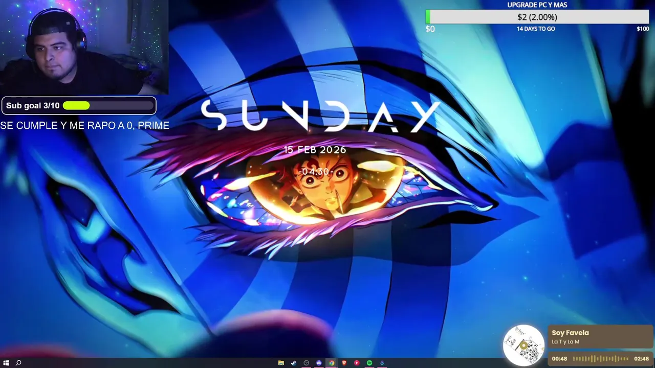Click the 'SUNDAY' wallpaper day text
This screenshot has height=368, width=655.
click(x=321, y=116)
